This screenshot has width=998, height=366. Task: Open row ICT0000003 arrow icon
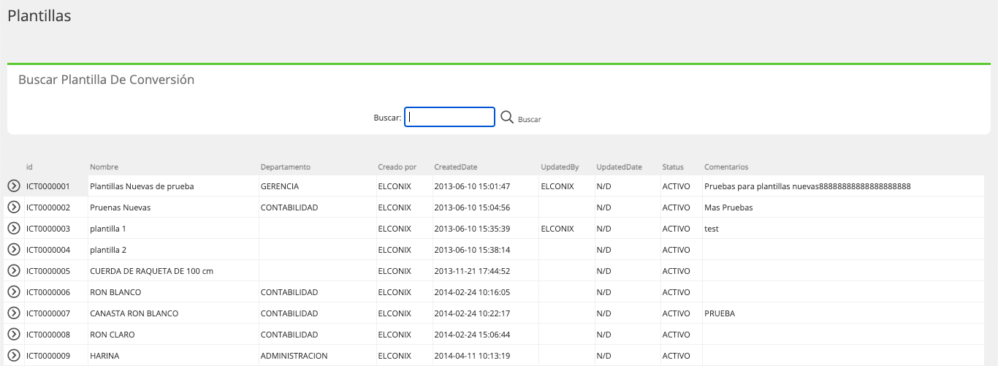13,229
